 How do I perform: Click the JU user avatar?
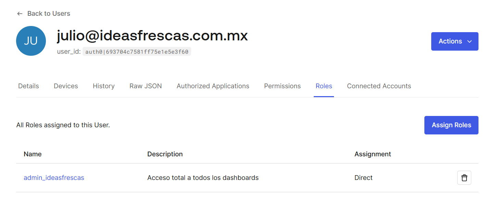pyautogui.click(x=31, y=41)
